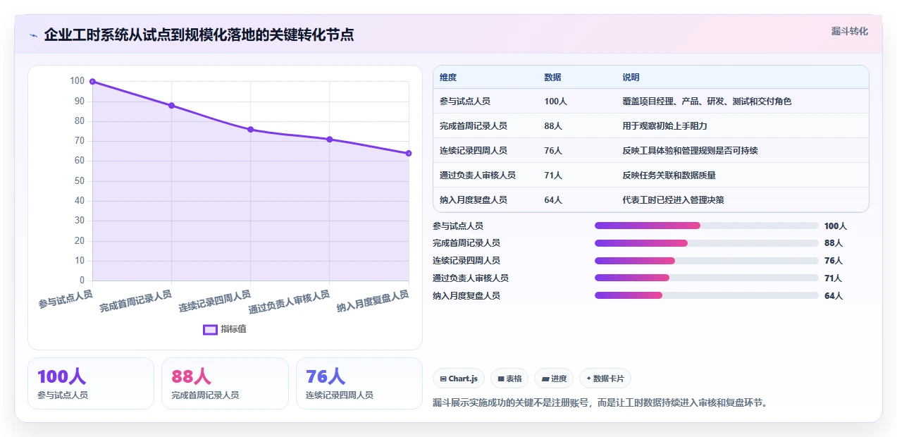Open the 76人 连续记录四周人员 data card
This screenshot has width=897, height=437.
pyautogui.click(x=359, y=383)
